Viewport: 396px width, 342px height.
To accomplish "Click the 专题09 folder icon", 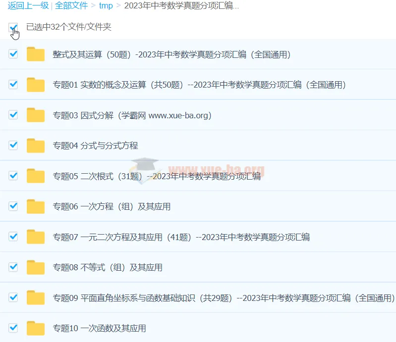I will 36,298.
